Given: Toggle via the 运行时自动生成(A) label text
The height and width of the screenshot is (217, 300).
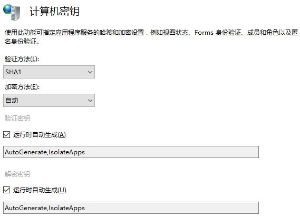Looking at the screenshot, I should [x=40, y=135].
